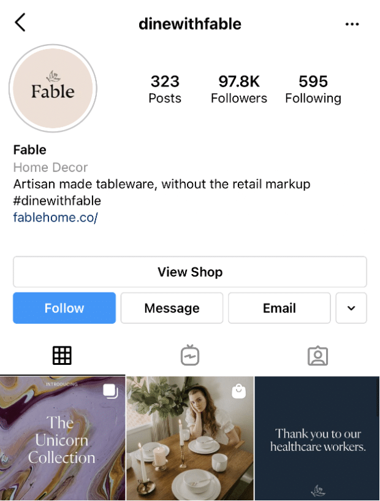This screenshot has height=501, width=380.
Task: Open the fablehome.co/ link
Action: click(x=55, y=217)
